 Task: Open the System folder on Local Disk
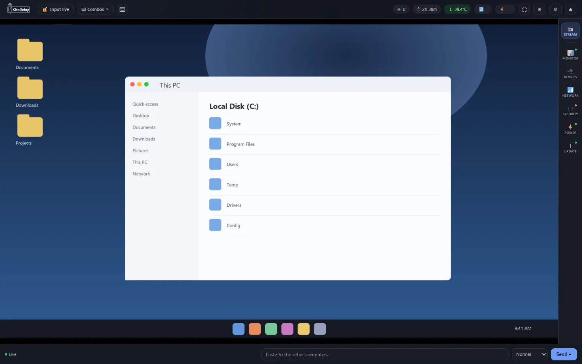[324, 124]
